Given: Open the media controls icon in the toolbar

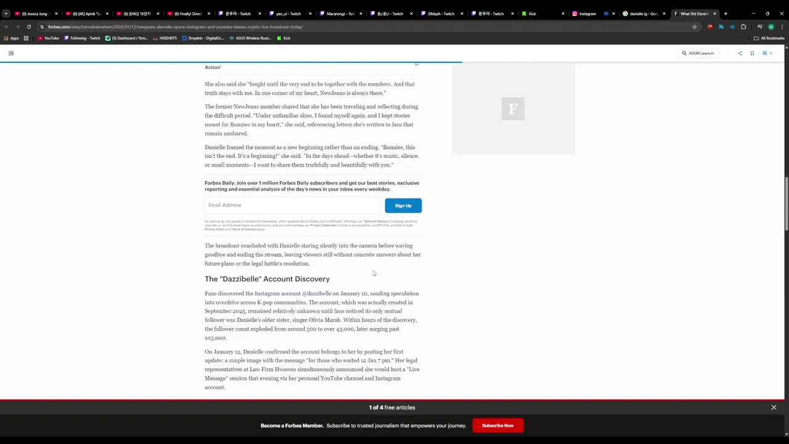Looking at the screenshot, I should pos(759,27).
